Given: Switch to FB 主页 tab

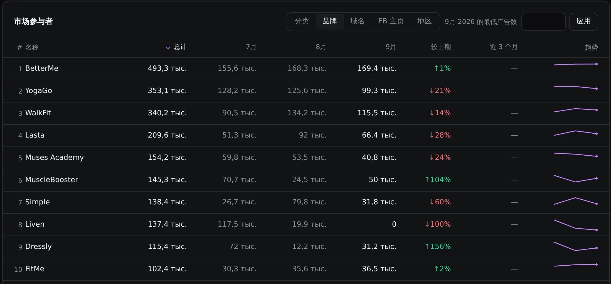Looking at the screenshot, I should (x=391, y=21).
